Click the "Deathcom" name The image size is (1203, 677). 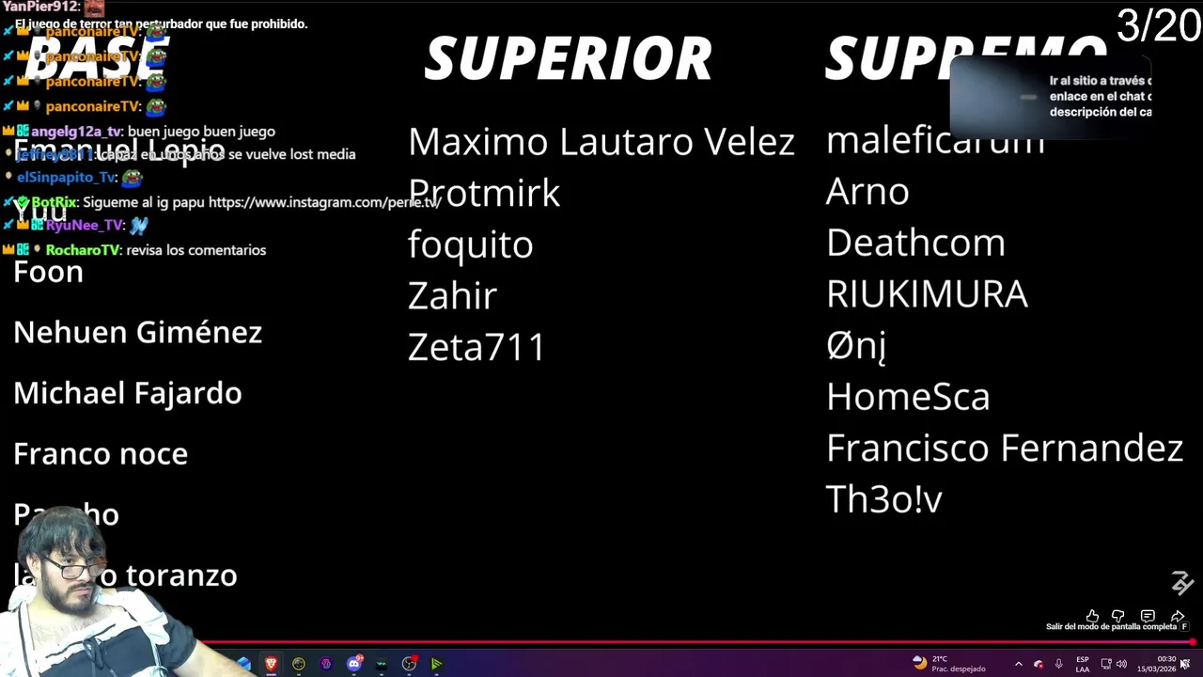click(915, 243)
